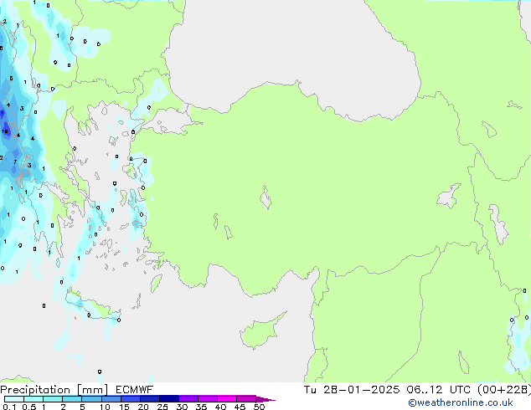Click the island of Crete on the map
This screenshot has width=531, height=410.
click(92, 306)
